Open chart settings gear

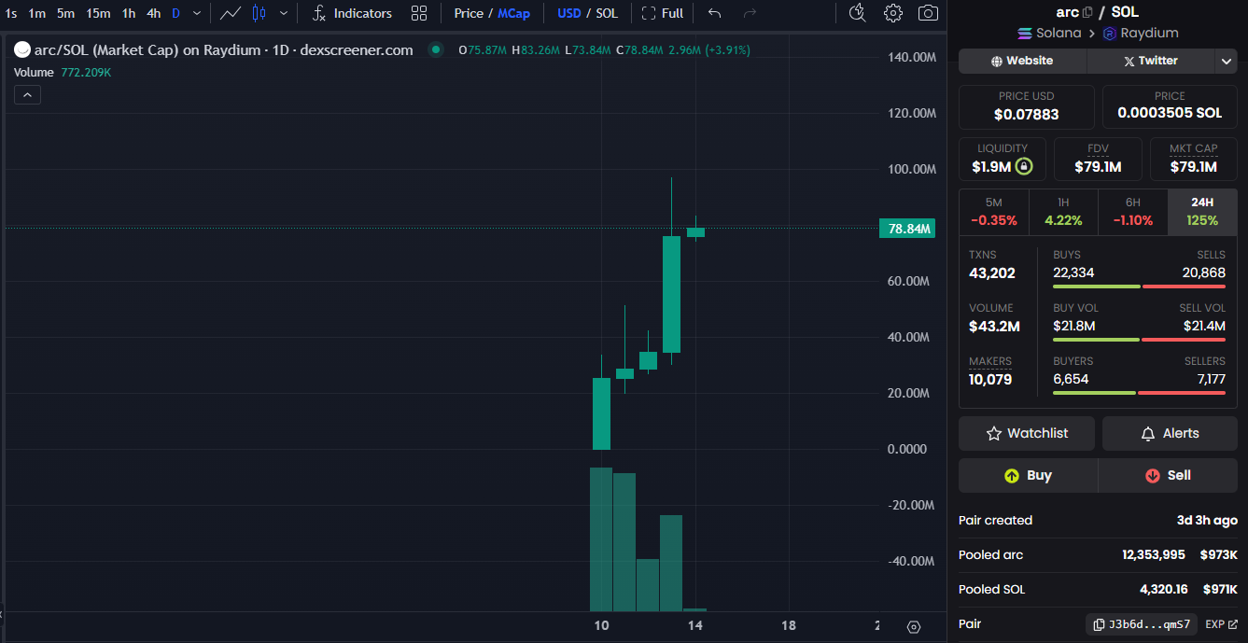point(893,13)
